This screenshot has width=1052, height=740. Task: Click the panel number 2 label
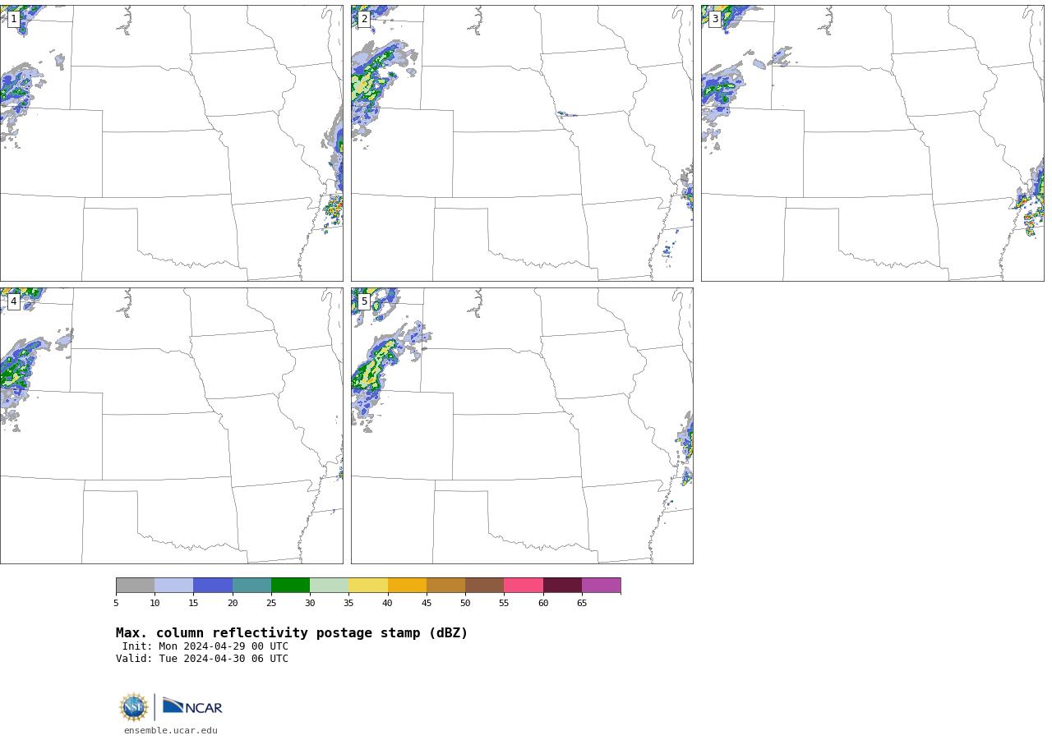[x=364, y=19]
